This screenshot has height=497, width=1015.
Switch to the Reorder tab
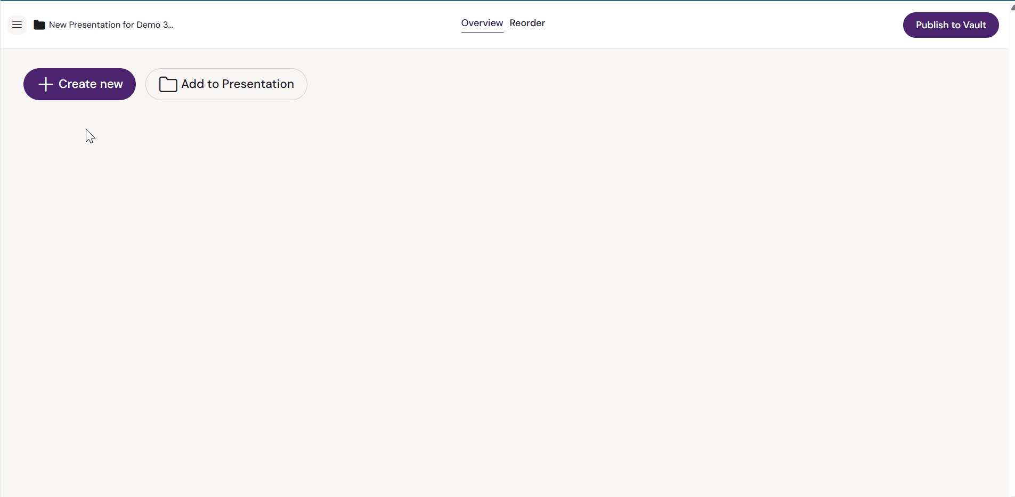click(x=527, y=23)
